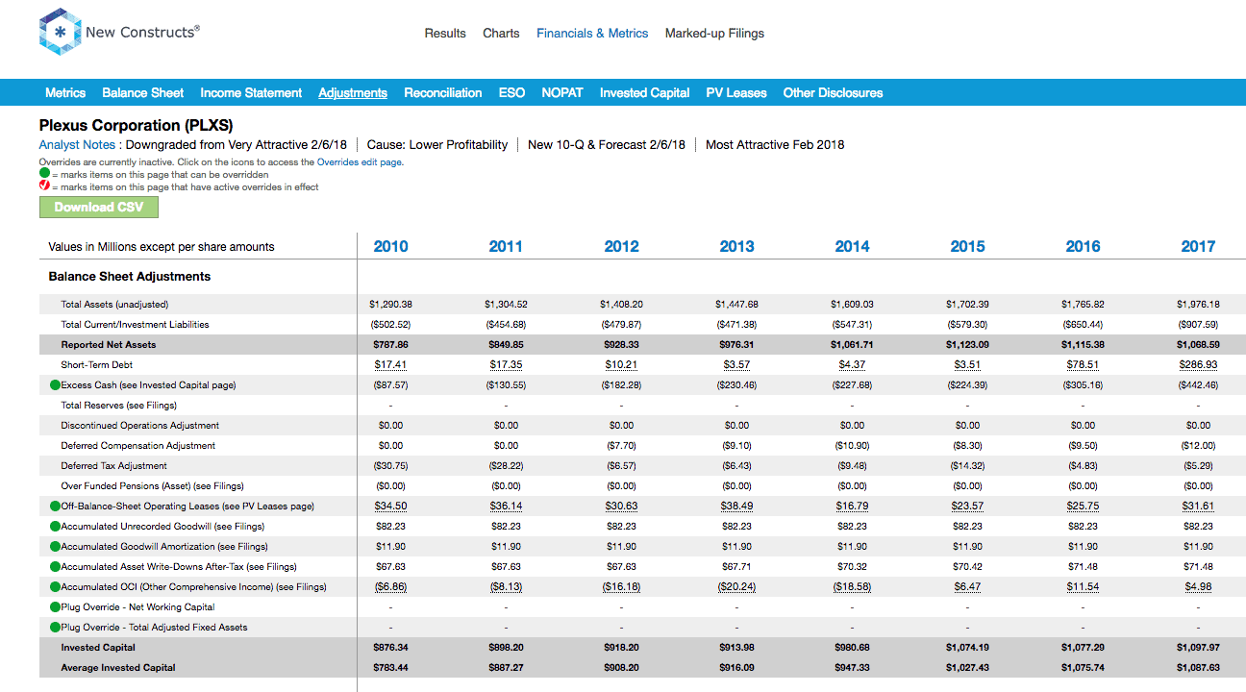Viewport: 1246px width, 692px height.
Task: Click the 2017 year column header
Action: tap(1198, 247)
